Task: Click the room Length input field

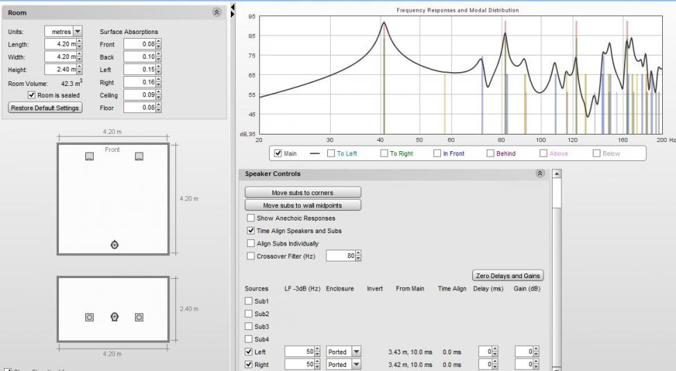Action: [x=60, y=44]
